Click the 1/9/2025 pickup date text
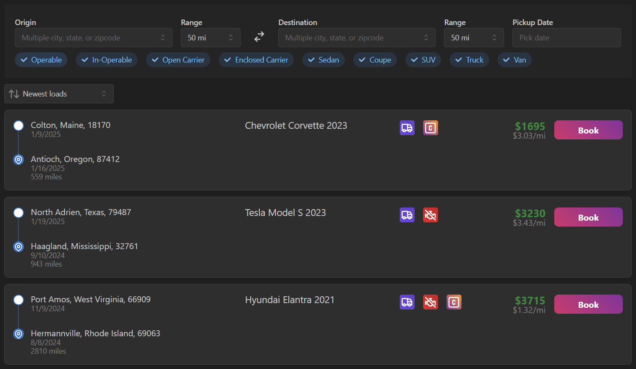 46,134
